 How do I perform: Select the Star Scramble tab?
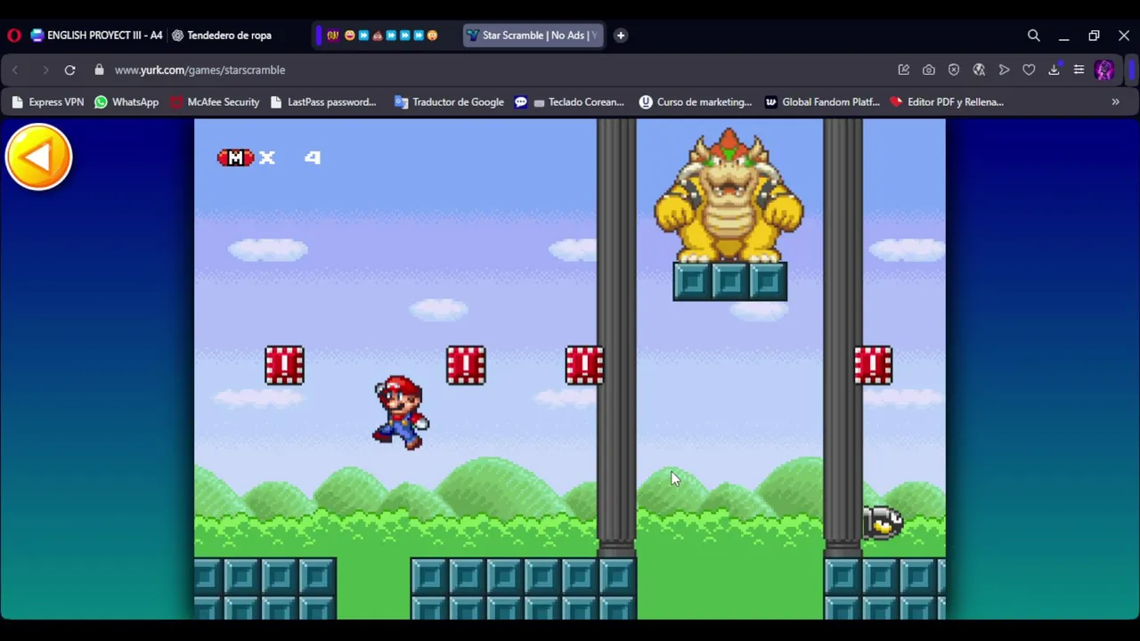pyautogui.click(x=533, y=36)
